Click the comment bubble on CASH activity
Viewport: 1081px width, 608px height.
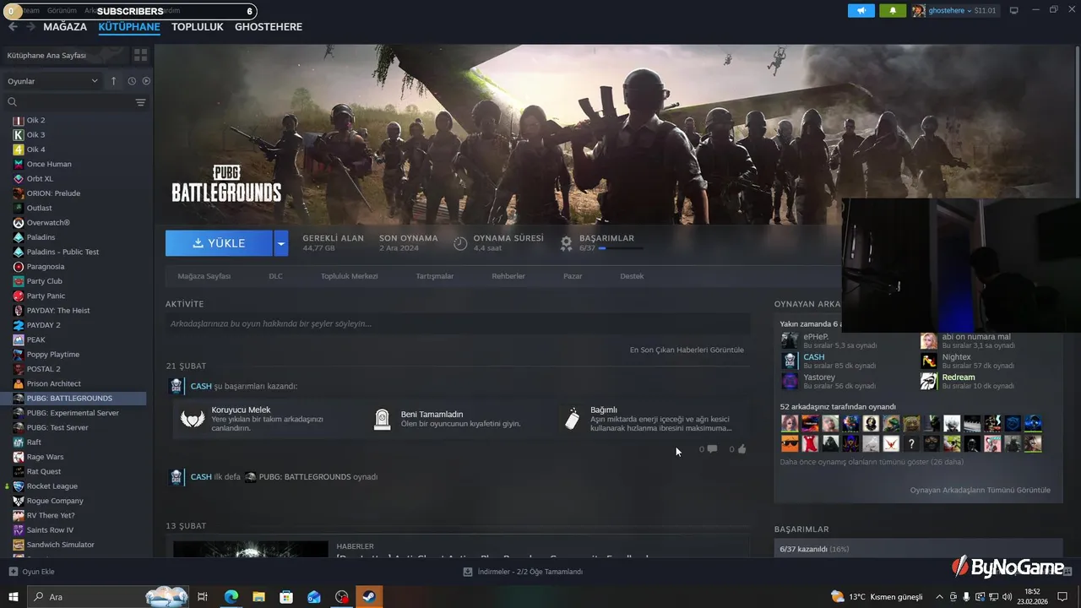[712, 449]
